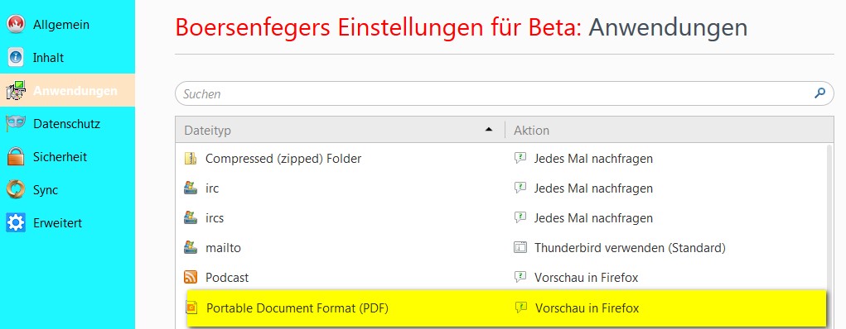
Task: Click the search magnifier icon
Action: point(819,93)
